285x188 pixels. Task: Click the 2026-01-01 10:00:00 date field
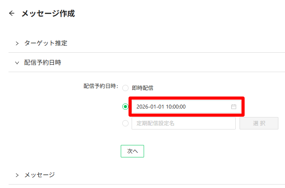point(186,107)
